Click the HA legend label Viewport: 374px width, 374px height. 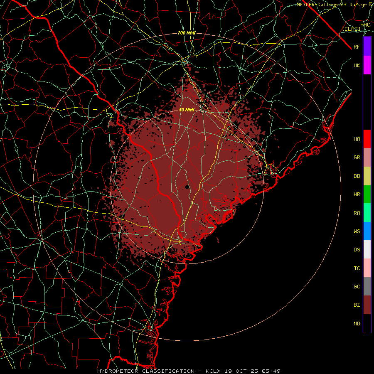pos(357,139)
